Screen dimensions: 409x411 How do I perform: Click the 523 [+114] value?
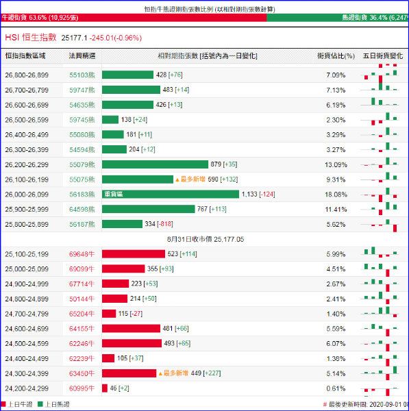pyautogui.click(x=182, y=254)
